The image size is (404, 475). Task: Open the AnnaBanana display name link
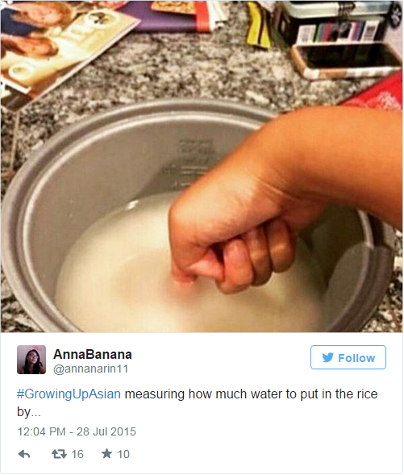click(93, 354)
